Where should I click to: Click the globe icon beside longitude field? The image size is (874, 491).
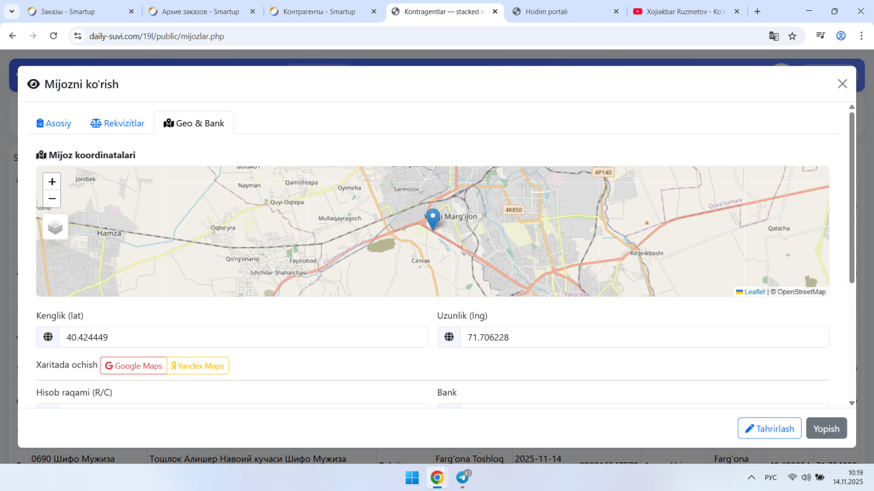(x=449, y=337)
